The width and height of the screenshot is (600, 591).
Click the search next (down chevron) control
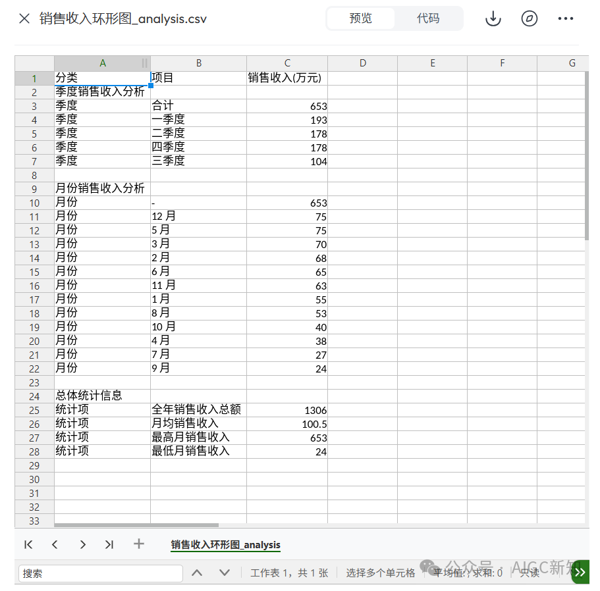(225, 572)
